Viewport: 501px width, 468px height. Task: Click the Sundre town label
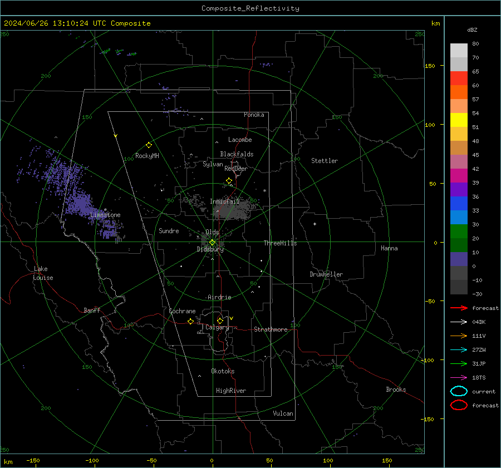pyautogui.click(x=169, y=231)
